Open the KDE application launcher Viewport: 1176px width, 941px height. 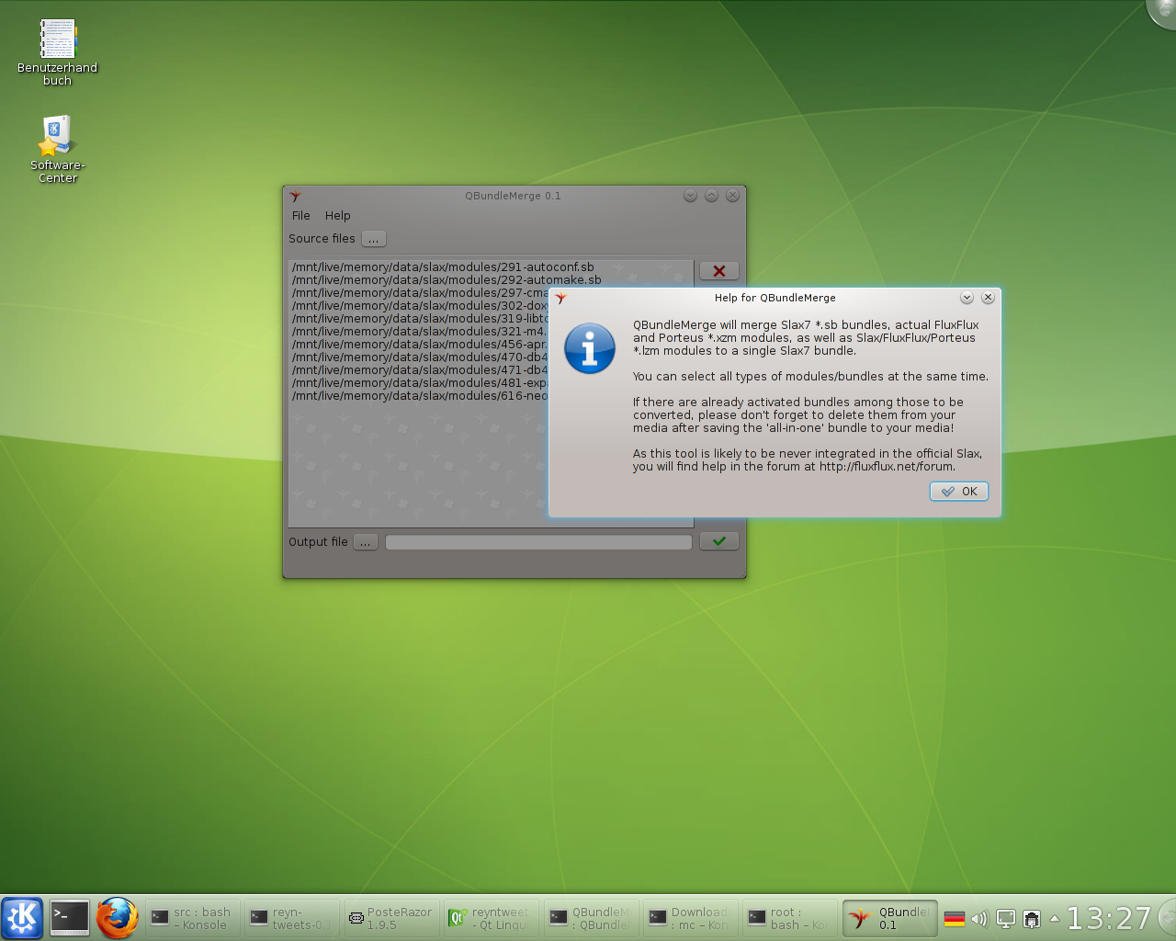(x=22, y=917)
